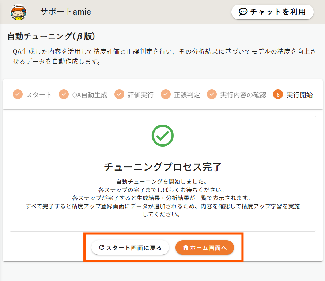Viewport: 325px width, 281px height.
Task: Select the QA自動生成 step label
Action: coord(90,95)
